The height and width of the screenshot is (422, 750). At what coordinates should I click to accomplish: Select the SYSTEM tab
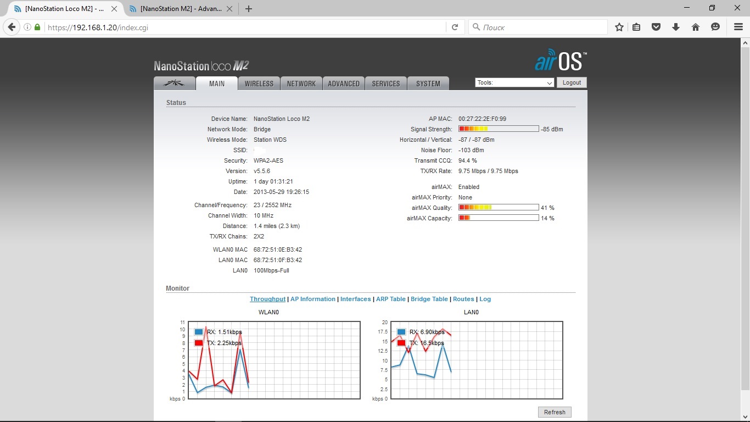[x=428, y=84]
